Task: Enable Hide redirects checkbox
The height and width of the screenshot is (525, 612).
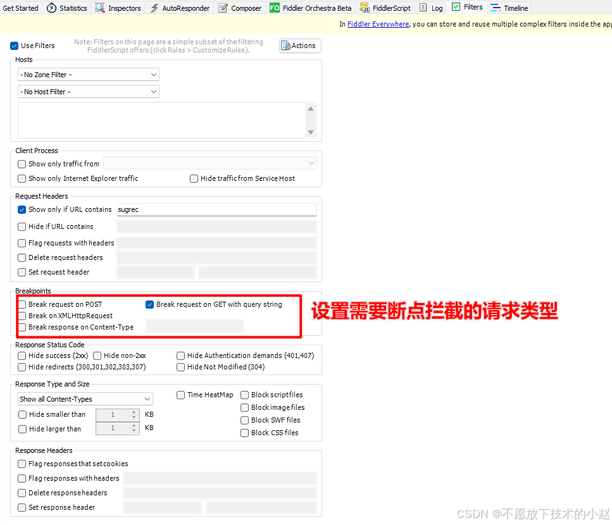Action: tap(22, 367)
